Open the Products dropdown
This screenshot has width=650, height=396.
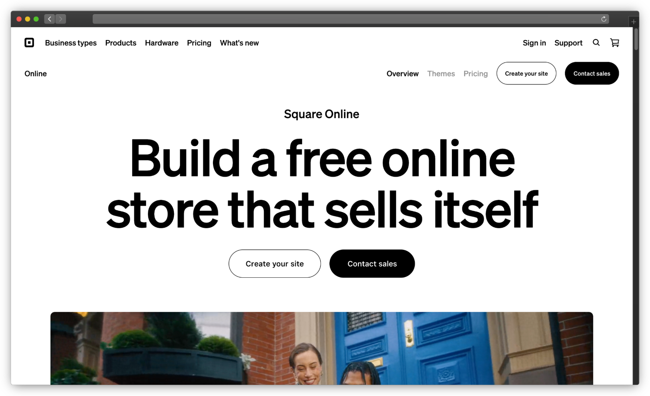click(121, 43)
